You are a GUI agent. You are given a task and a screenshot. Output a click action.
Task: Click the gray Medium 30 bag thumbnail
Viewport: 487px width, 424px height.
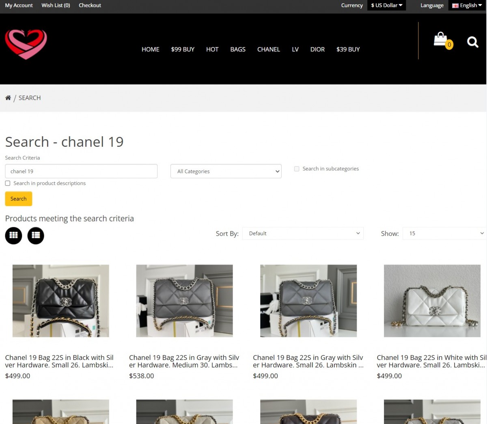coord(185,301)
